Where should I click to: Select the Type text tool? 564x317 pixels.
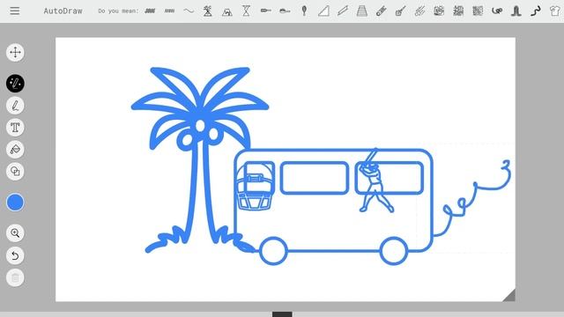pyautogui.click(x=15, y=128)
